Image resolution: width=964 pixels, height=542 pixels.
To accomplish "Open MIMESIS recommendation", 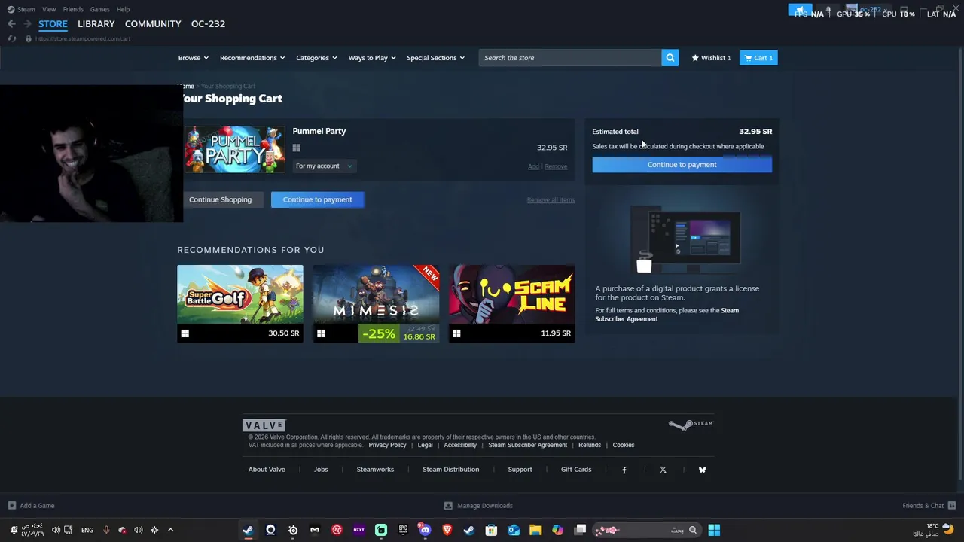I will coord(376,303).
